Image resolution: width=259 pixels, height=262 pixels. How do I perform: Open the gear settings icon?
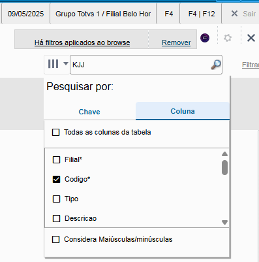click(228, 38)
